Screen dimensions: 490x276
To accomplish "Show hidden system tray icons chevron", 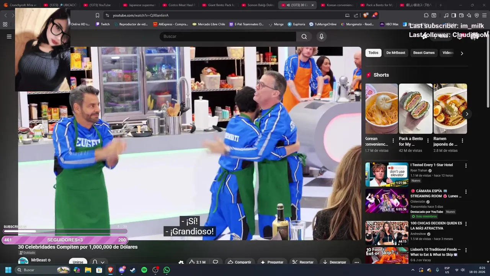I will [x=413, y=270].
